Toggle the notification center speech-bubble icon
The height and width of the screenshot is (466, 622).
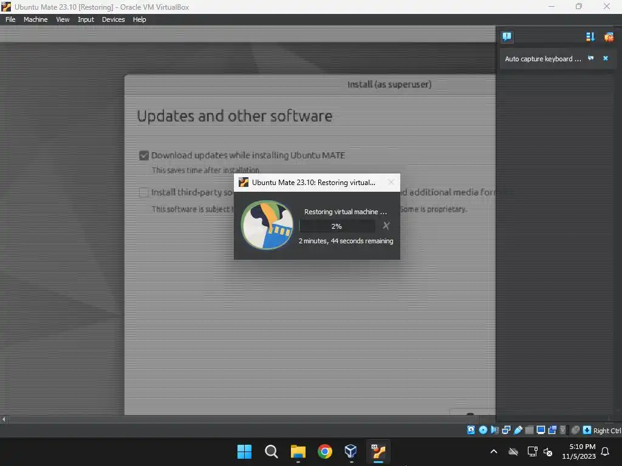507,37
